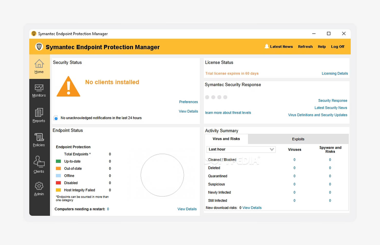Image resolution: width=380 pixels, height=245 pixels.
Task: Open View Details under Endpoint Status
Action: pyautogui.click(x=187, y=209)
